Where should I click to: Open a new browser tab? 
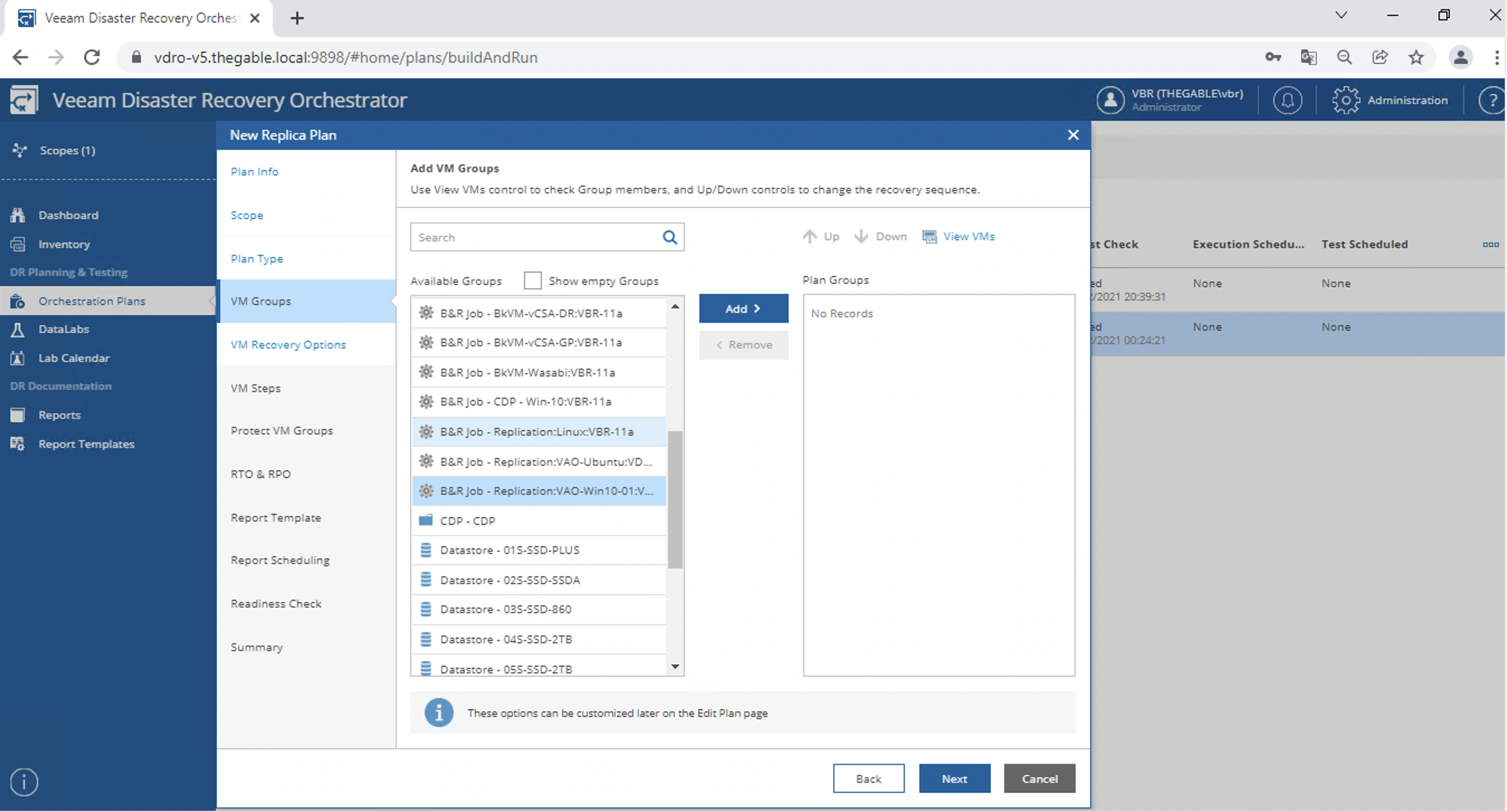pyautogui.click(x=297, y=18)
